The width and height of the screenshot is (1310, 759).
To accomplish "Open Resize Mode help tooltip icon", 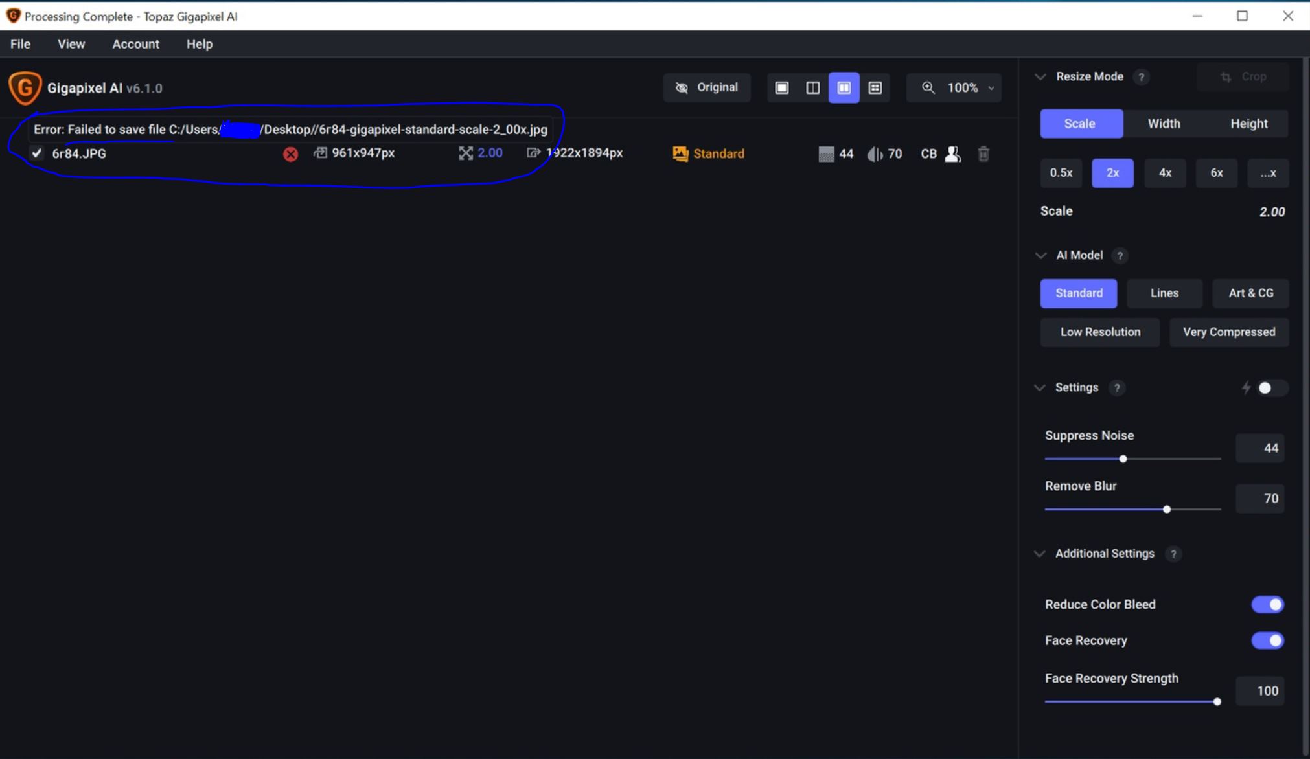I will (x=1141, y=77).
